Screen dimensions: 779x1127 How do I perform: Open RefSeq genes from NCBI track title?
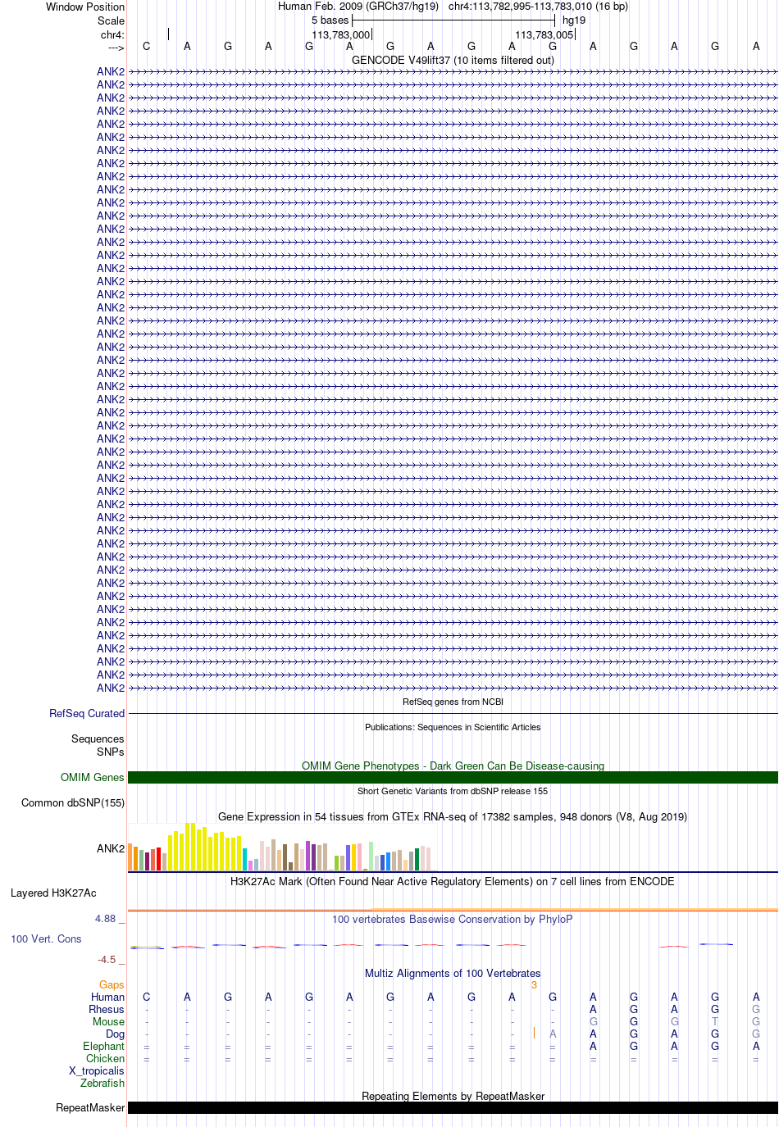tap(453, 702)
